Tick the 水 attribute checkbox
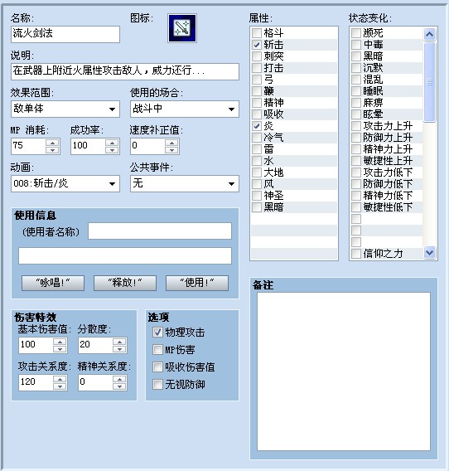The image size is (449, 471). pyautogui.click(x=257, y=161)
